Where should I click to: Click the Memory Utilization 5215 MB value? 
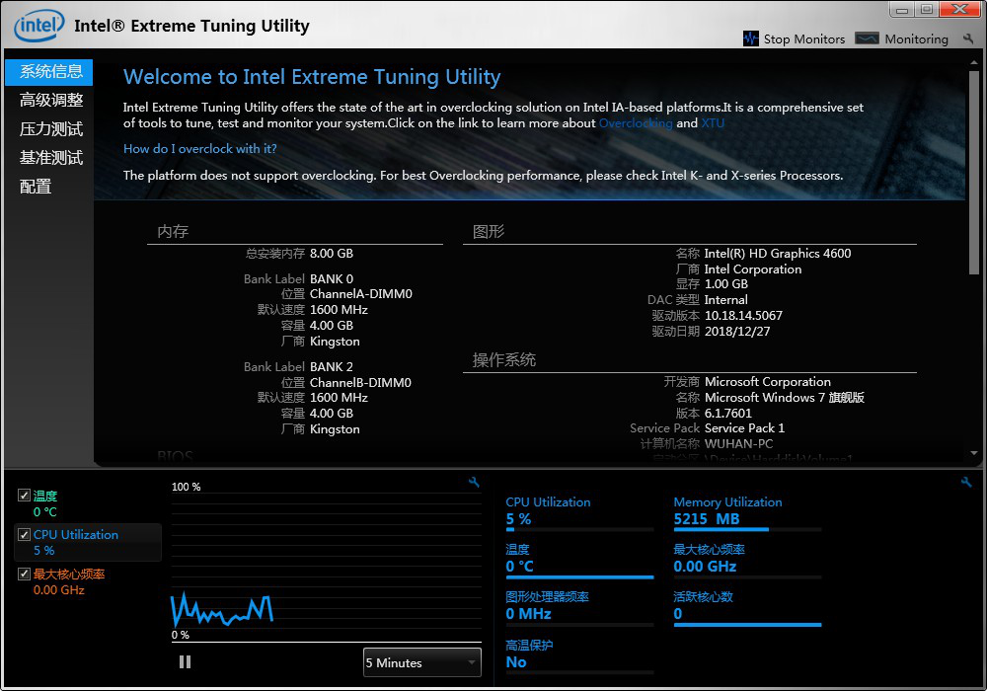pos(707,519)
